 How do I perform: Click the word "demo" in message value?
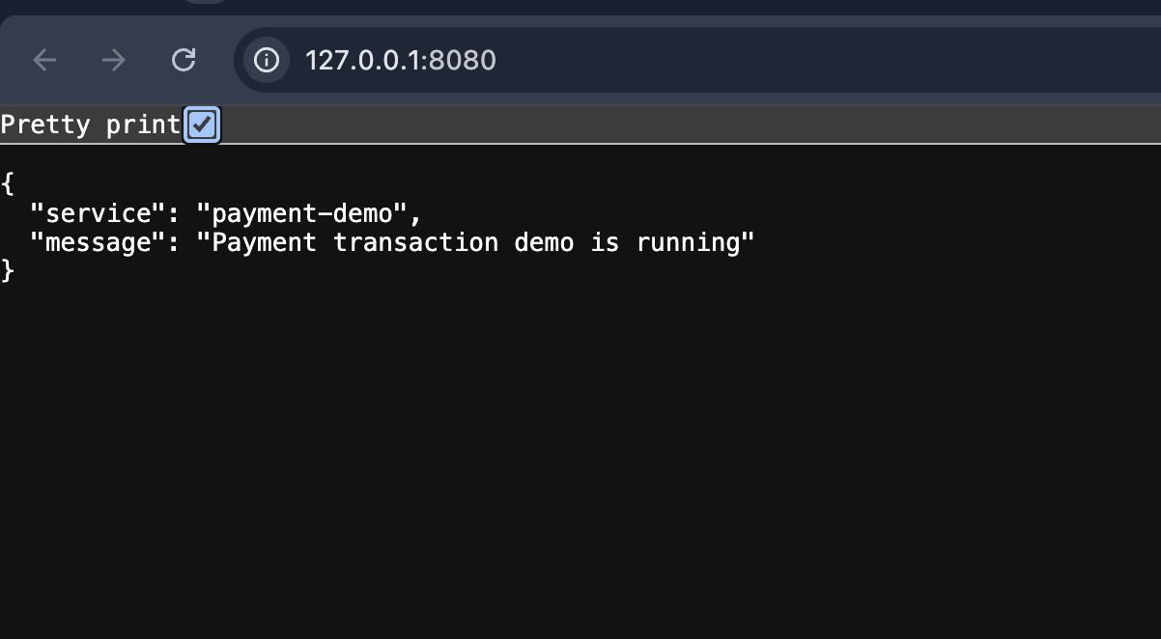coord(544,241)
